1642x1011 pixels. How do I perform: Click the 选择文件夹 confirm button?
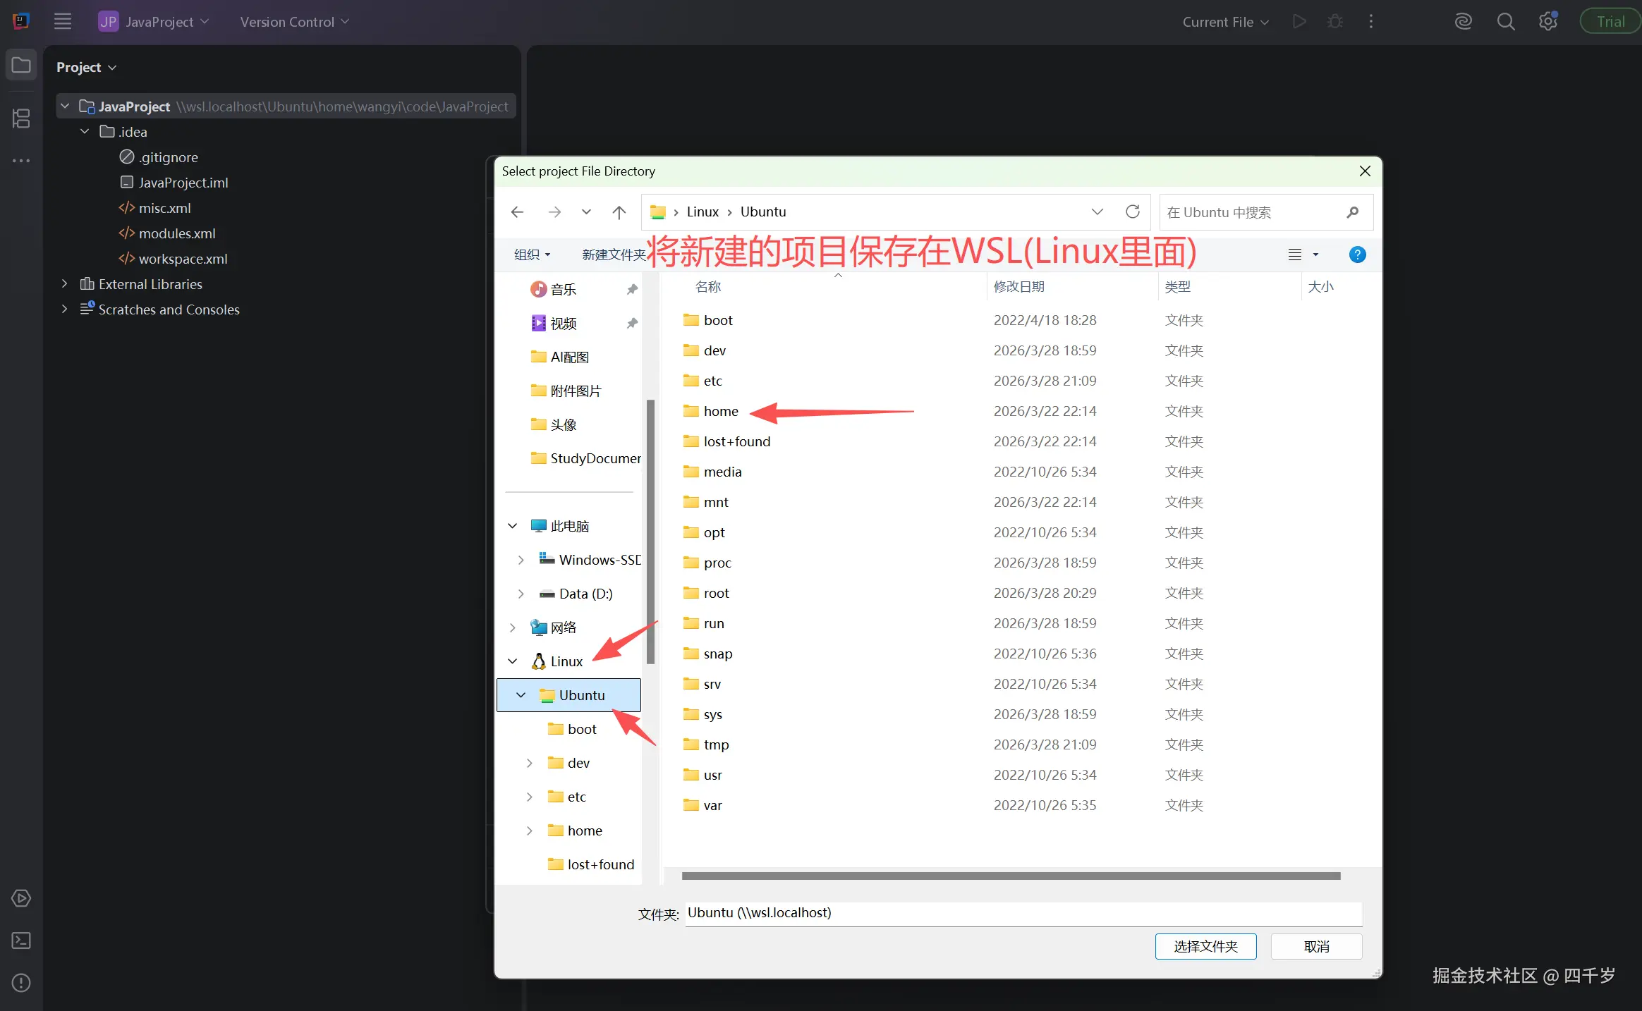click(x=1205, y=946)
